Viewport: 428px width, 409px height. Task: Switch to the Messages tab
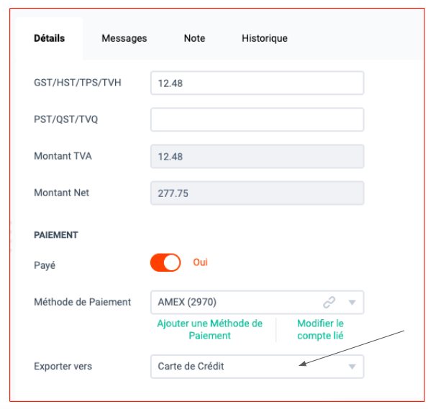pyautogui.click(x=124, y=38)
